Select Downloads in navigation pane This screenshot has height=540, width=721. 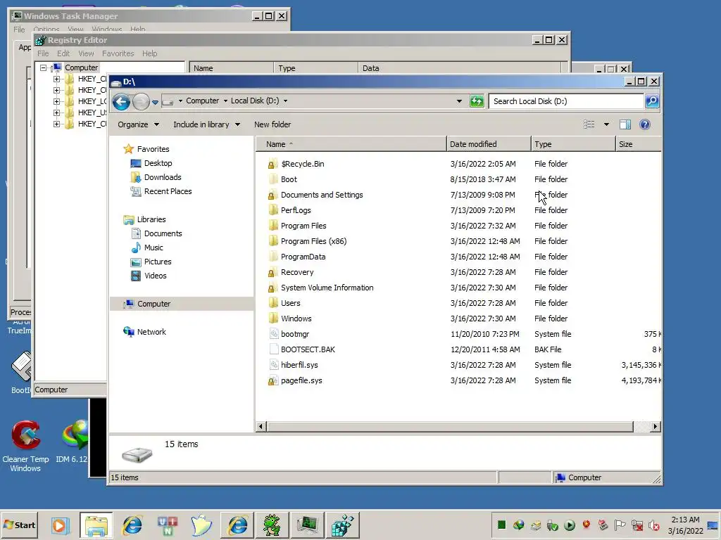163,177
